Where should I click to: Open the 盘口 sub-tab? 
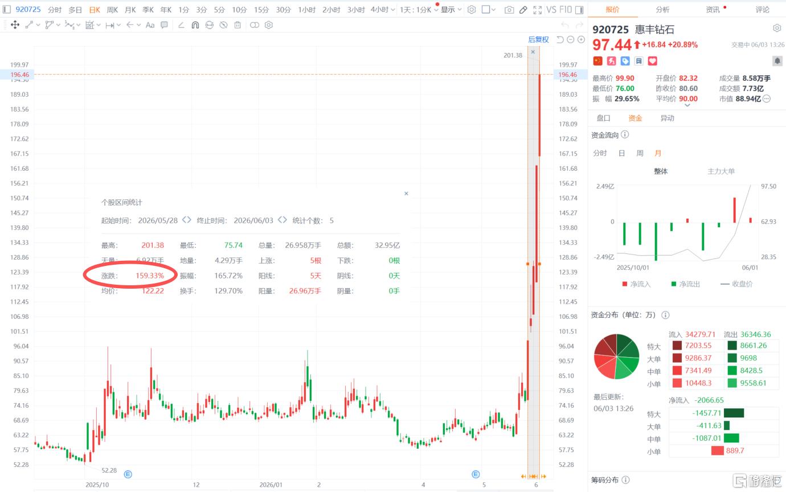603,118
